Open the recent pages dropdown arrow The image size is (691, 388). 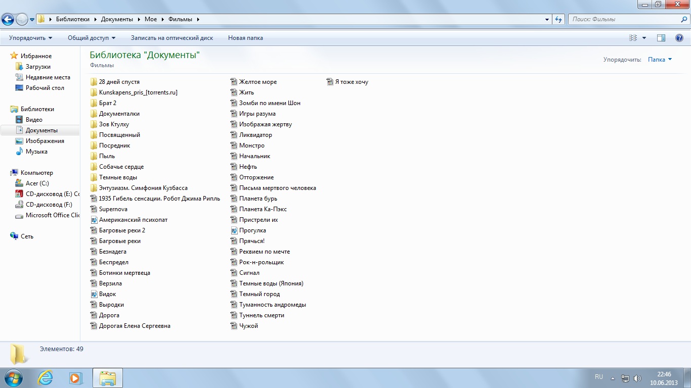coord(32,20)
